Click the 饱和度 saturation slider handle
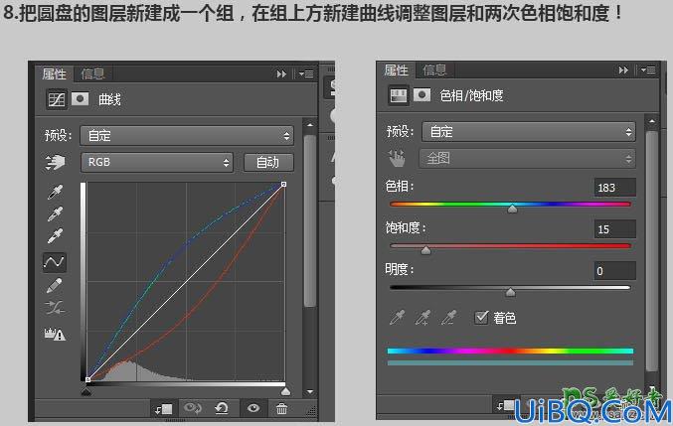 click(x=425, y=250)
